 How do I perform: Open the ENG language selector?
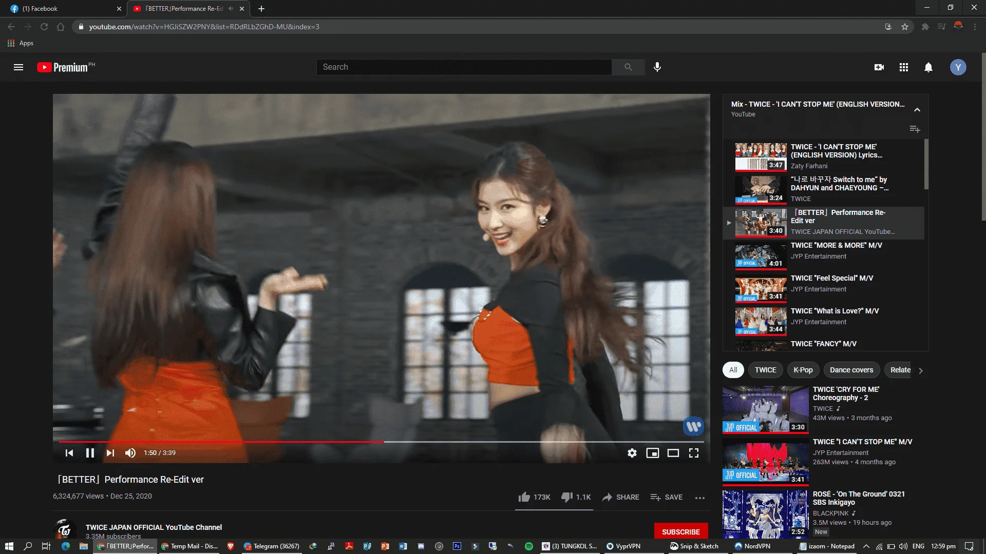coord(918,546)
